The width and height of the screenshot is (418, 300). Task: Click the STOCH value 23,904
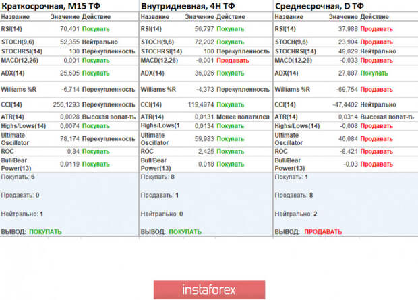(348, 42)
